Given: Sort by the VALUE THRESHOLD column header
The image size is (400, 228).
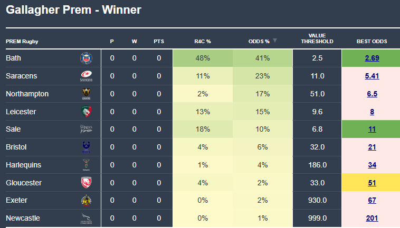Looking at the screenshot, I should tap(317, 38).
